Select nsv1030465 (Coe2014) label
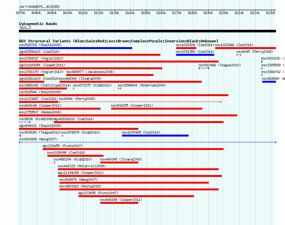285x225 pixels. tap(141, 132)
